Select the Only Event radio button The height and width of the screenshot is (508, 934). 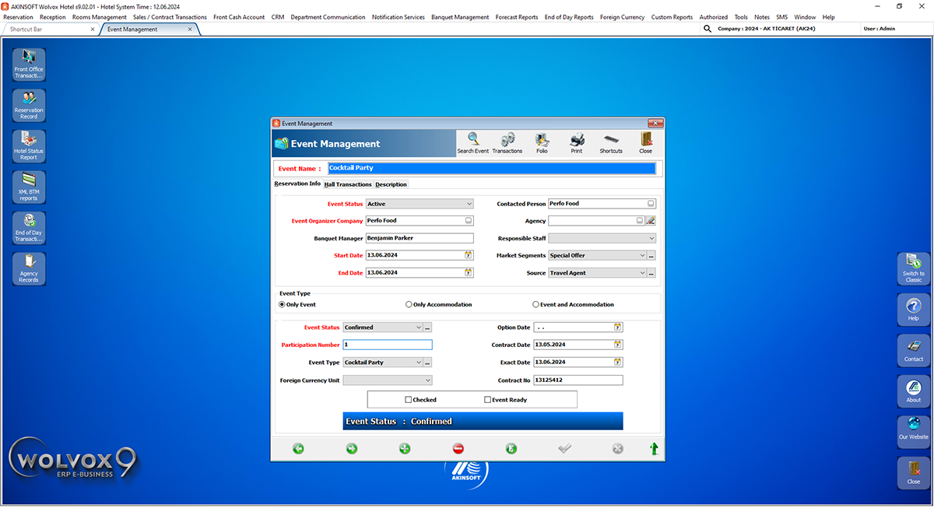click(282, 305)
